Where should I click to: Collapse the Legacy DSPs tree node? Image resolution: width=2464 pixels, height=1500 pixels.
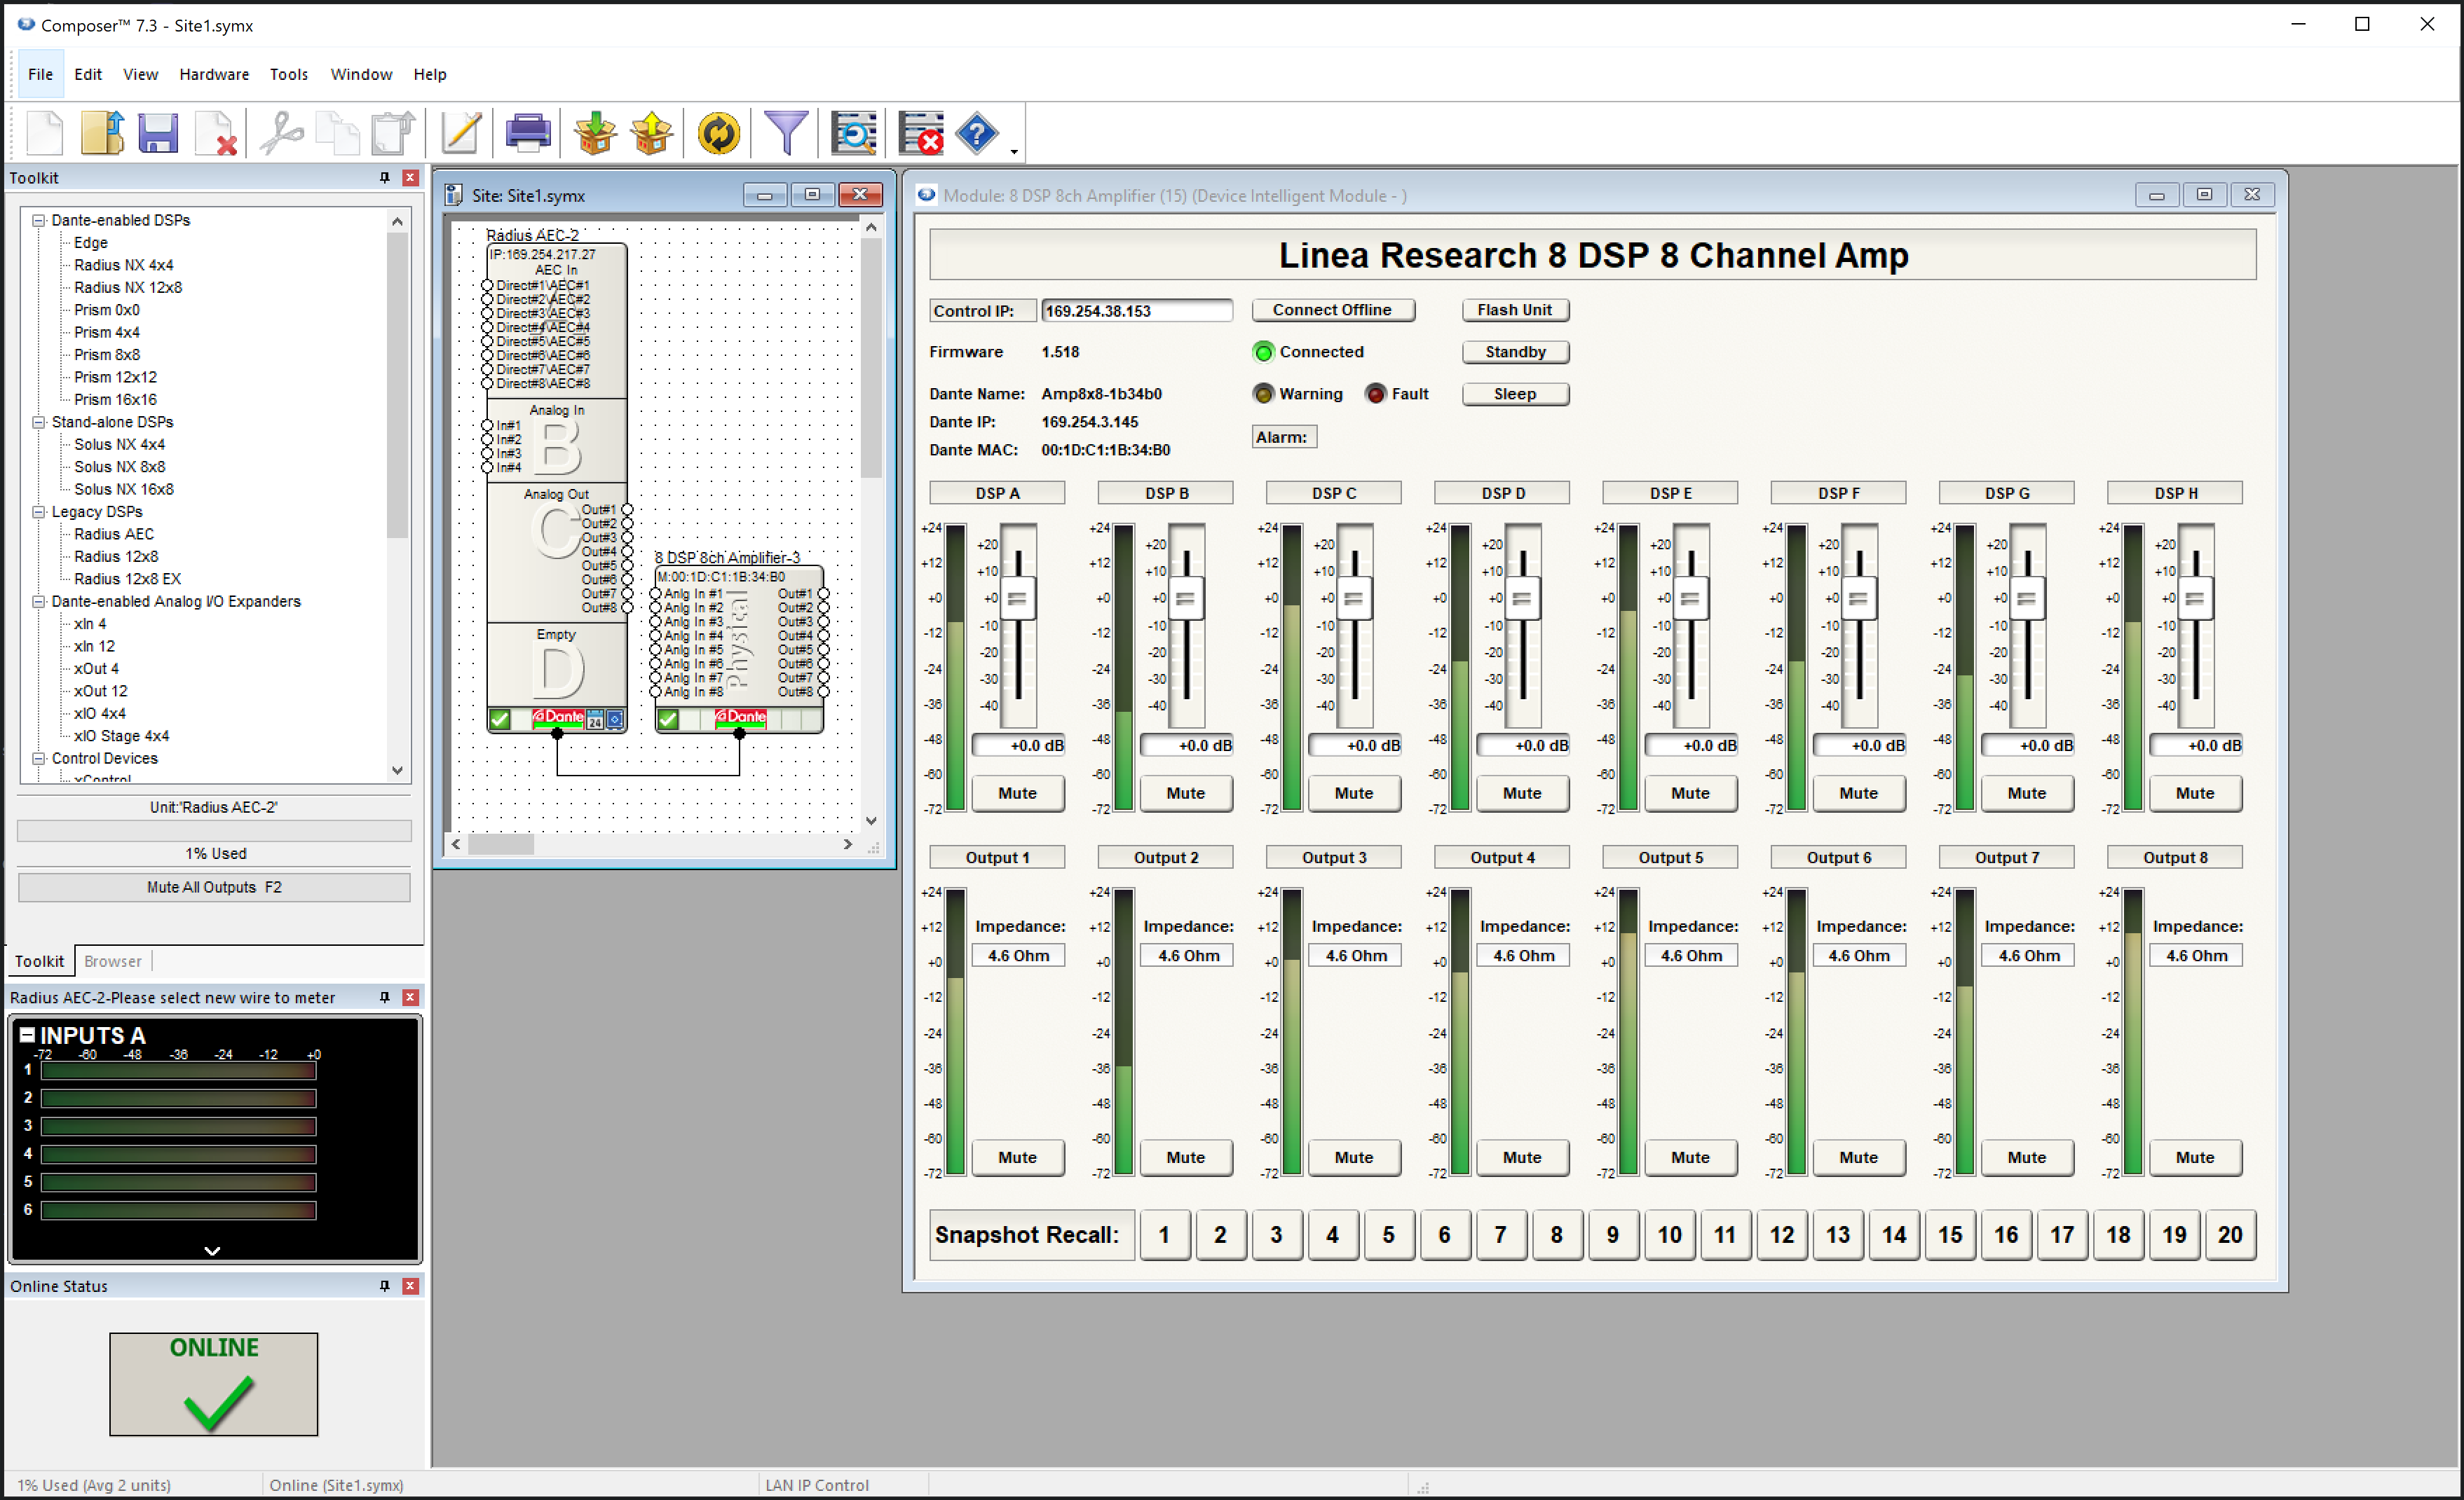pyautogui.click(x=39, y=511)
